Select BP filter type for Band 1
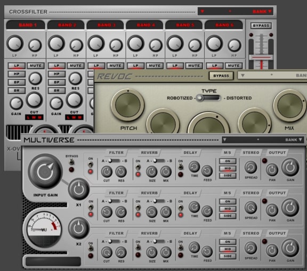This screenshot has width=307, height=271. click(17, 83)
